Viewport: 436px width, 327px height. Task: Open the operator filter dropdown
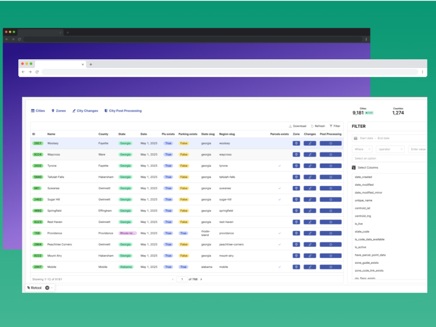(x=390, y=149)
